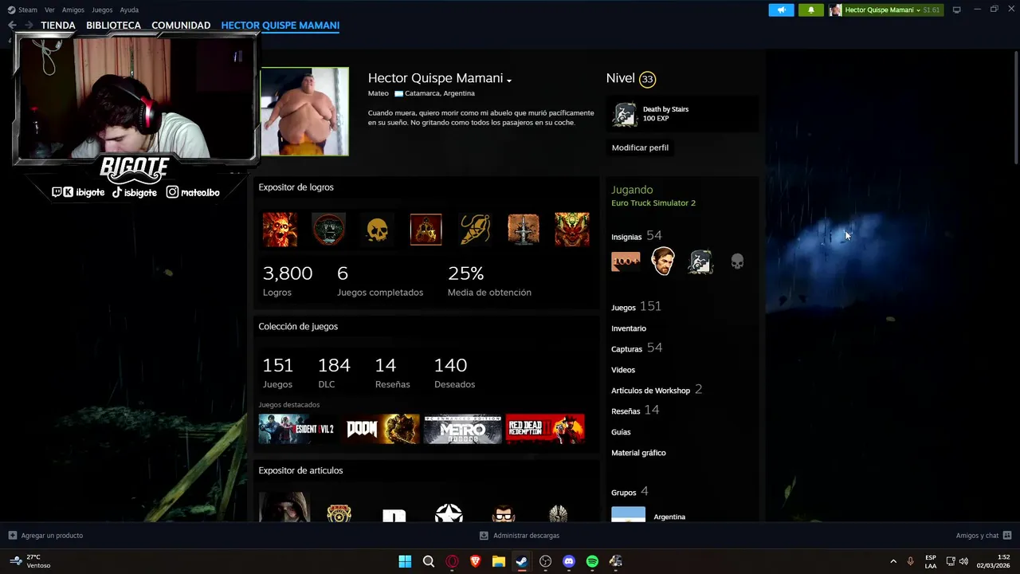The width and height of the screenshot is (1020, 574).
Task: Open Euro Truck Simulator 2 link
Action: click(x=653, y=203)
